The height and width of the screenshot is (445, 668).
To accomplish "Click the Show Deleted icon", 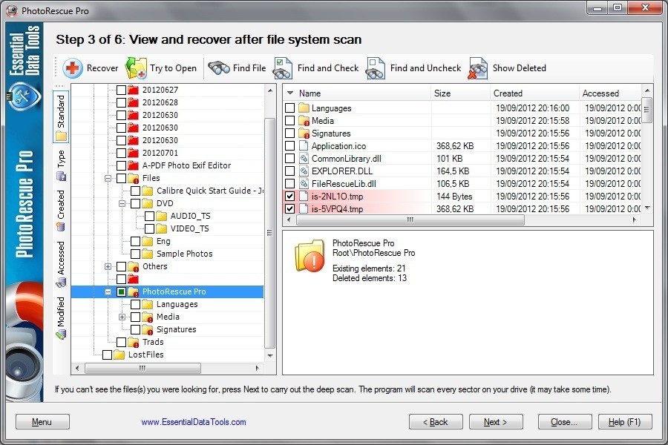I will tap(477, 68).
